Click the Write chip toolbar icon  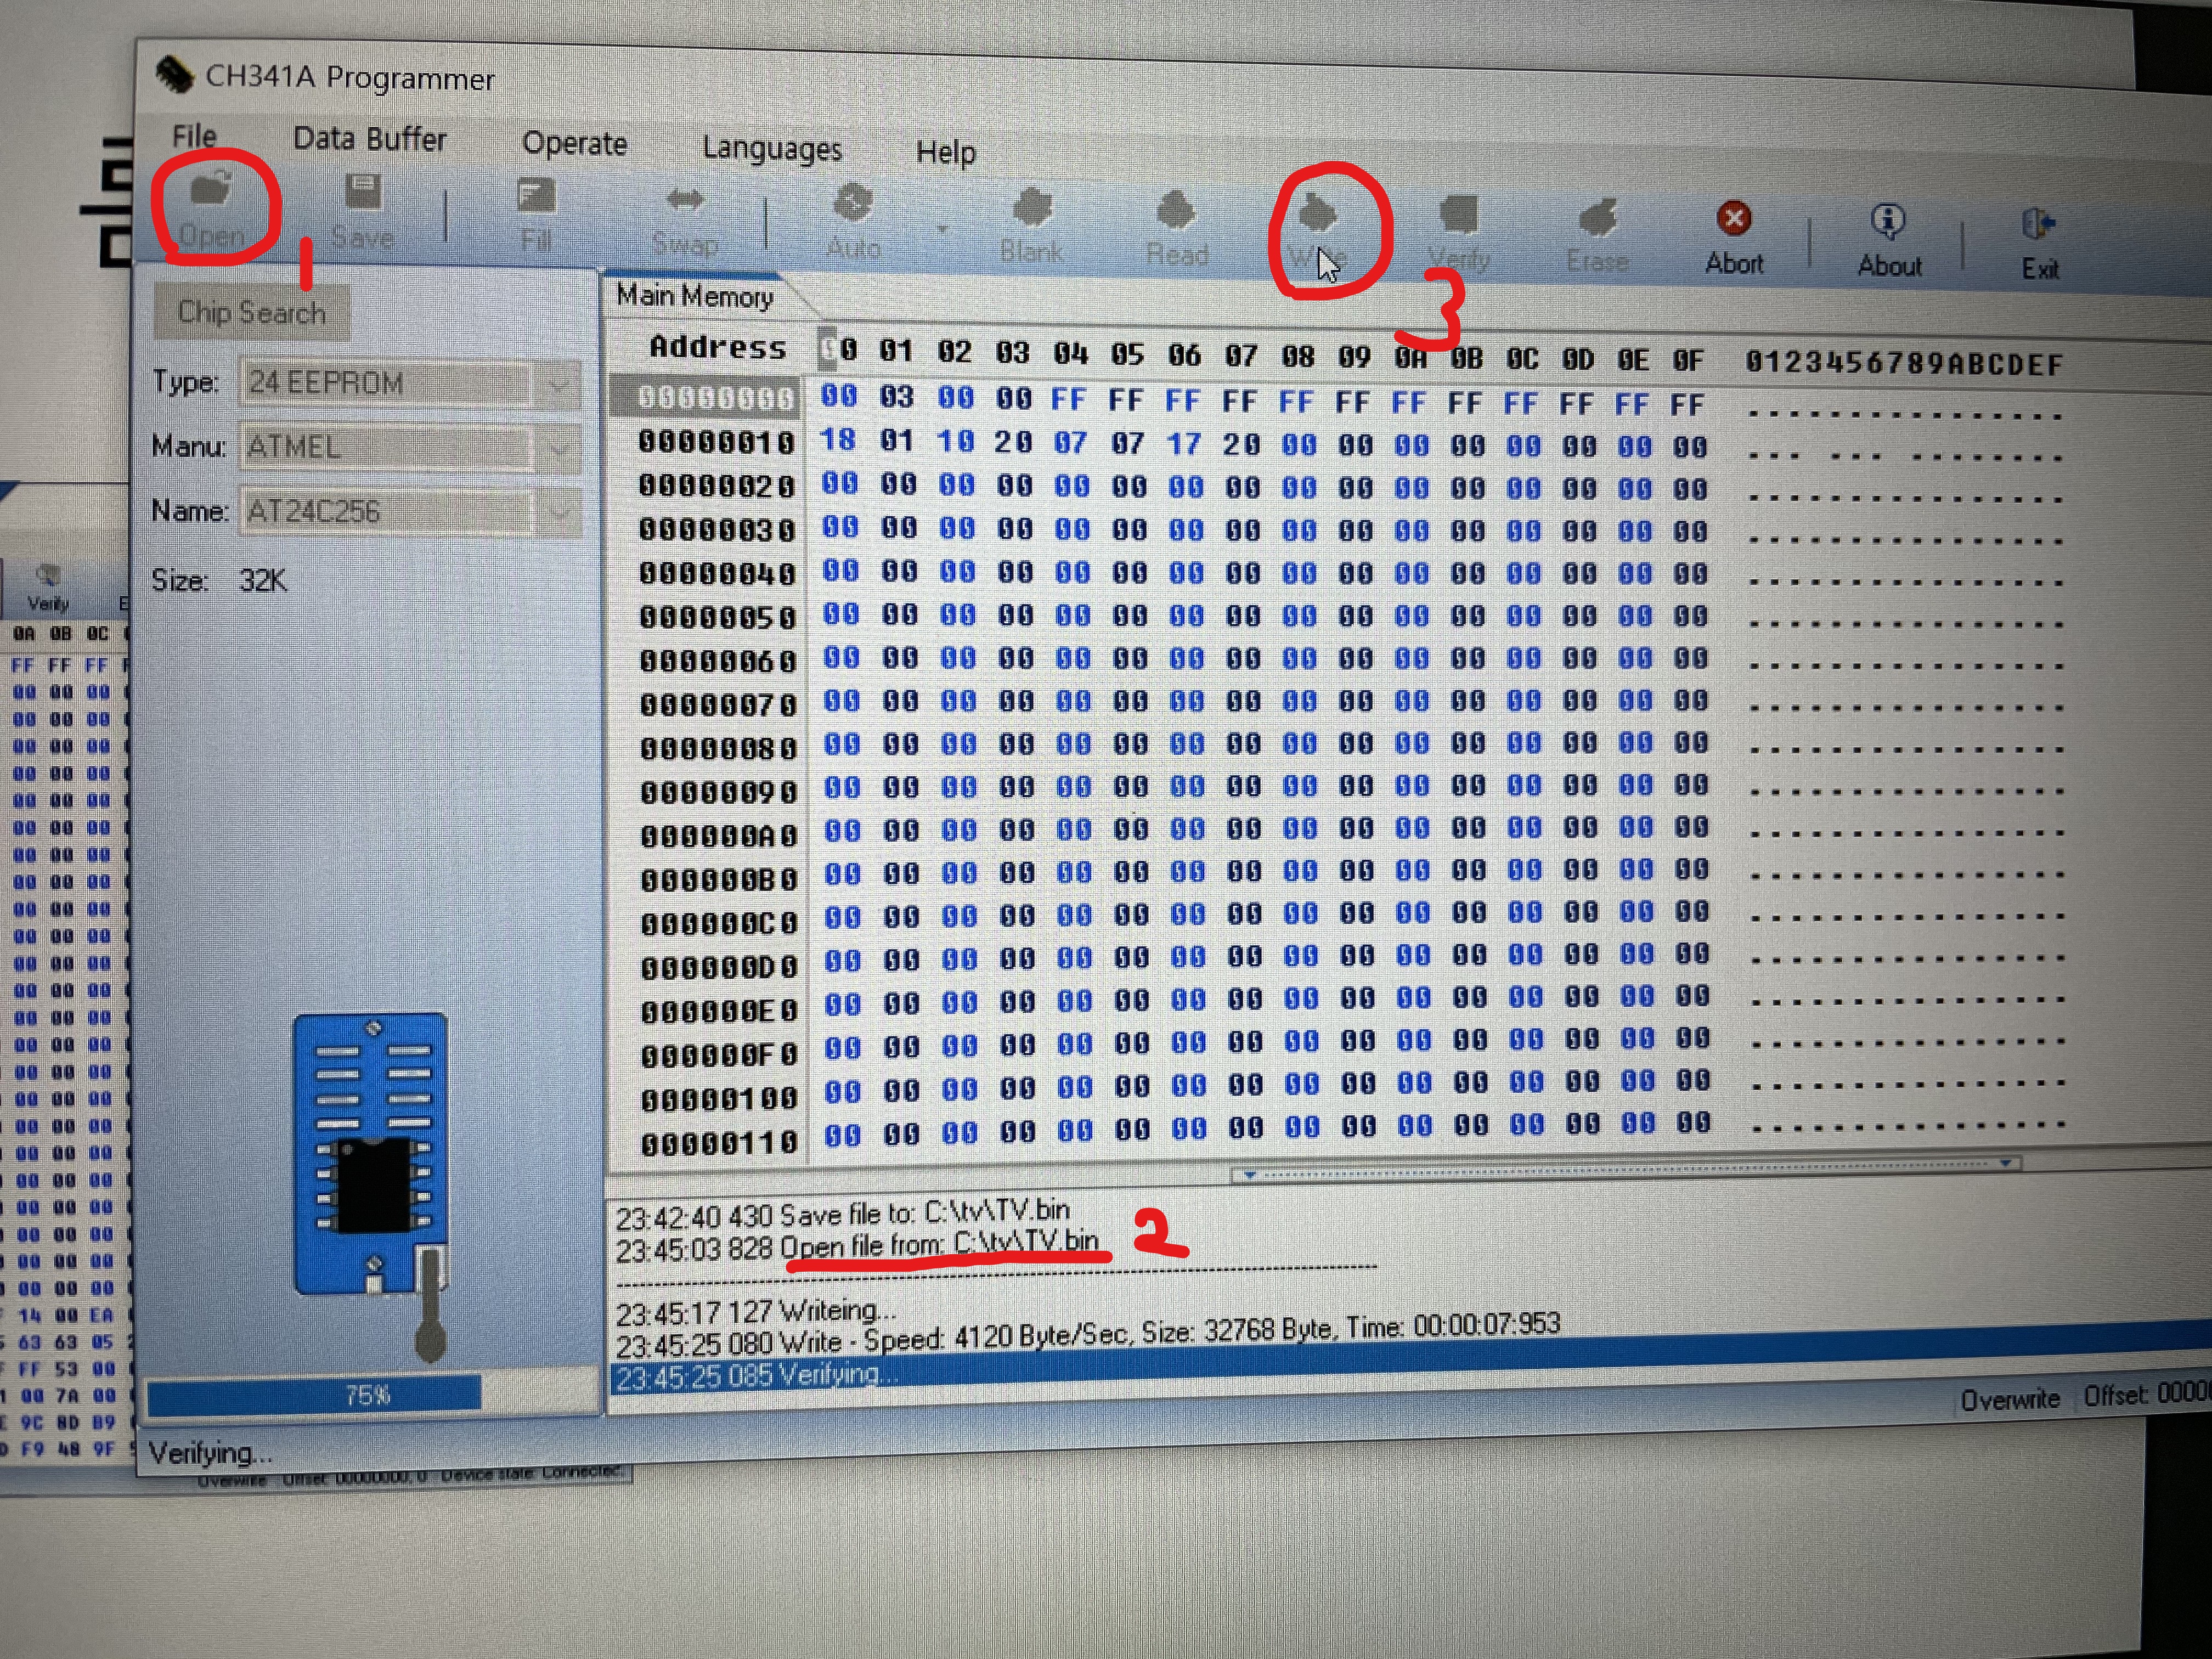tap(1318, 232)
